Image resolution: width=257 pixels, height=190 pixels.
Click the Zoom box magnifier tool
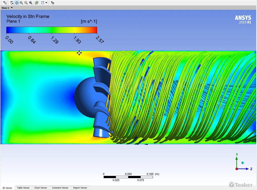pyautogui.click(x=26, y=3)
